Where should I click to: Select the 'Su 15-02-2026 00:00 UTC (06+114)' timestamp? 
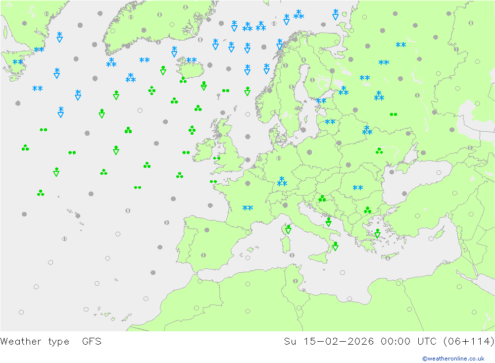click(389, 342)
